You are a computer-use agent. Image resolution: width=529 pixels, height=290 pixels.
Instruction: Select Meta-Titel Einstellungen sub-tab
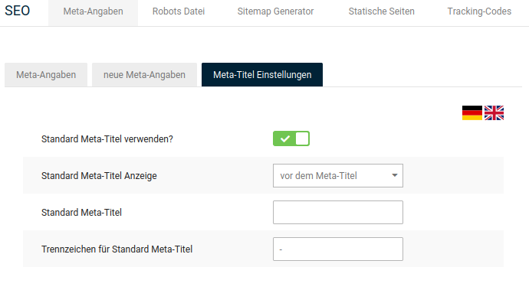pyautogui.click(x=262, y=75)
